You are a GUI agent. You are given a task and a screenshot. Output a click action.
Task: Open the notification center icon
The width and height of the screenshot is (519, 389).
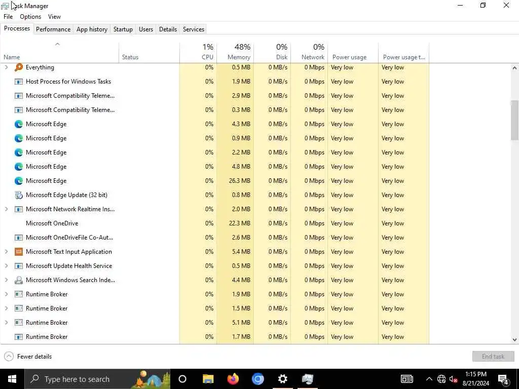503,379
